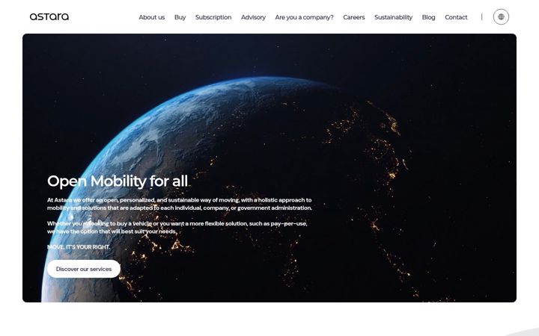The image size is (539, 336).
Task: Visit the Blog link
Action: pyautogui.click(x=428, y=17)
